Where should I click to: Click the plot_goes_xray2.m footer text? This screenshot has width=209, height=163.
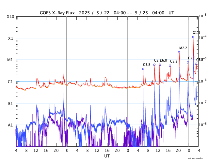[x=195, y=158]
